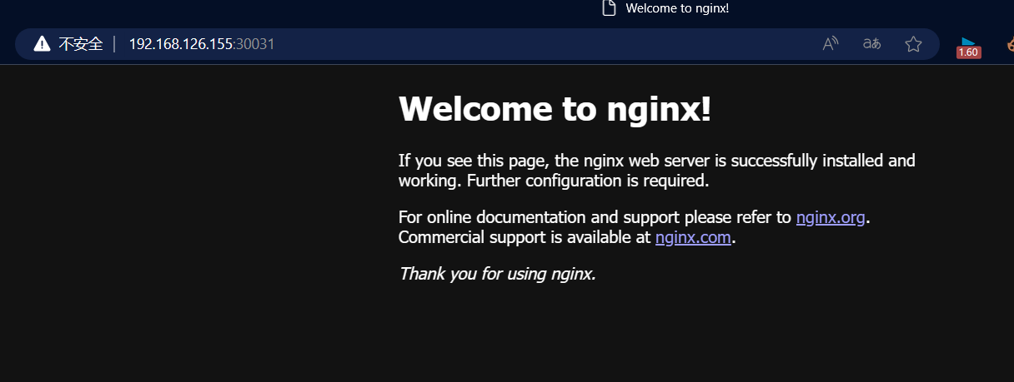Open the nginx.org documentation link
Image resolution: width=1014 pixels, height=382 pixels.
831,217
